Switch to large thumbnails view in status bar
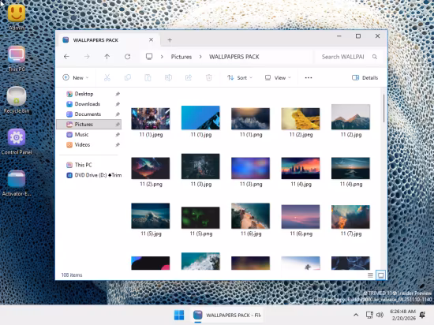The width and height of the screenshot is (434, 325). point(381,275)
